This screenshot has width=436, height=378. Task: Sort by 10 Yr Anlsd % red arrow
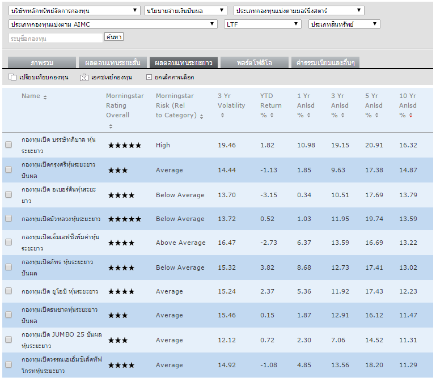tap(410, 115)
